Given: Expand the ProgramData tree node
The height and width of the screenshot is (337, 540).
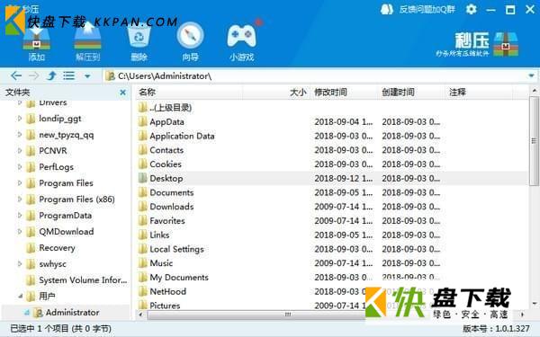Looking at the screenshot, I should tap(20, 216).
